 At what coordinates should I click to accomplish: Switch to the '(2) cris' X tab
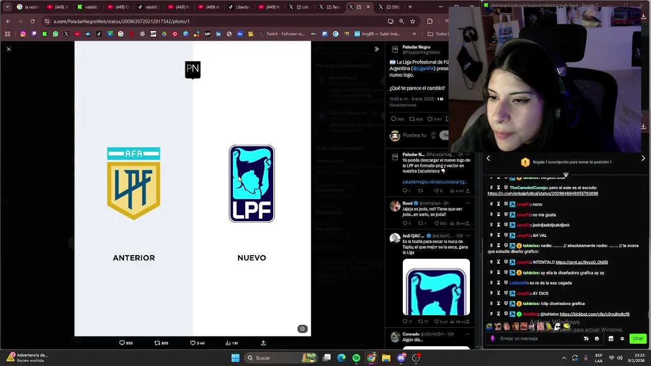[300, 7]
